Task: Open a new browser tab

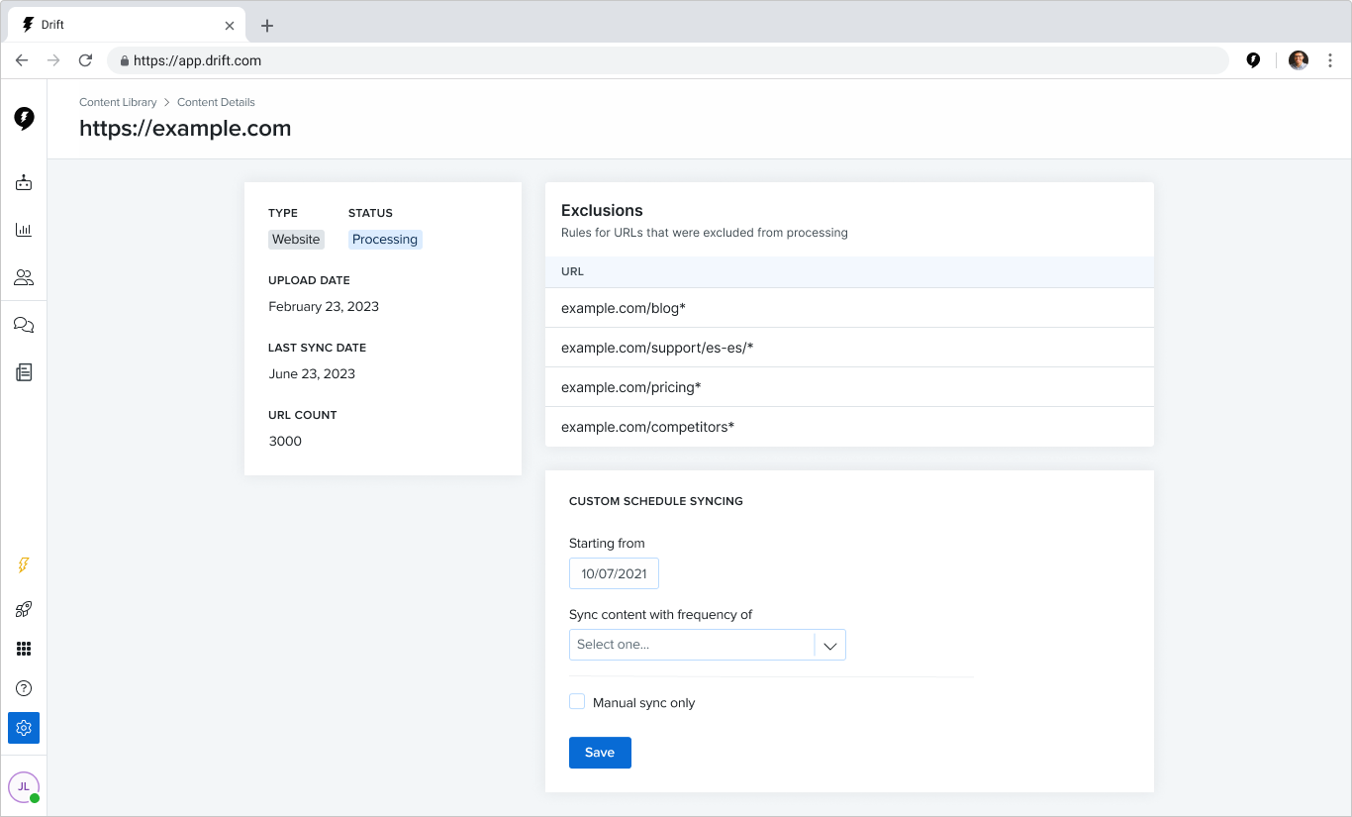Action: tap(267, 26)
